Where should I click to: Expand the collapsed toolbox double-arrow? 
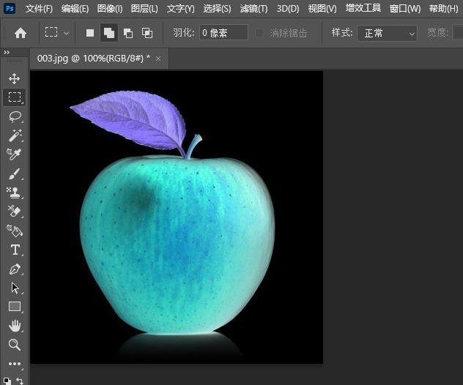(x=7, y=53)
